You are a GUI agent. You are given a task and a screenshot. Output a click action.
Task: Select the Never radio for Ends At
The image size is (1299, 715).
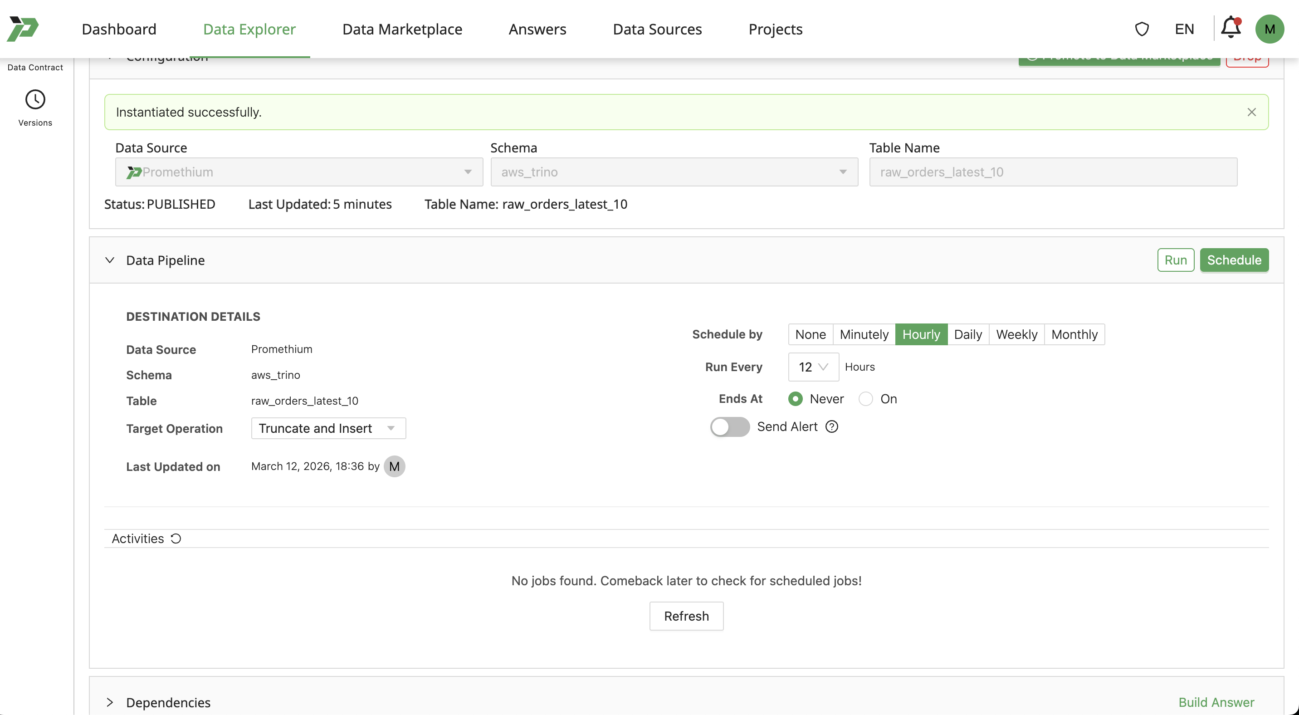tap(795, 398)
